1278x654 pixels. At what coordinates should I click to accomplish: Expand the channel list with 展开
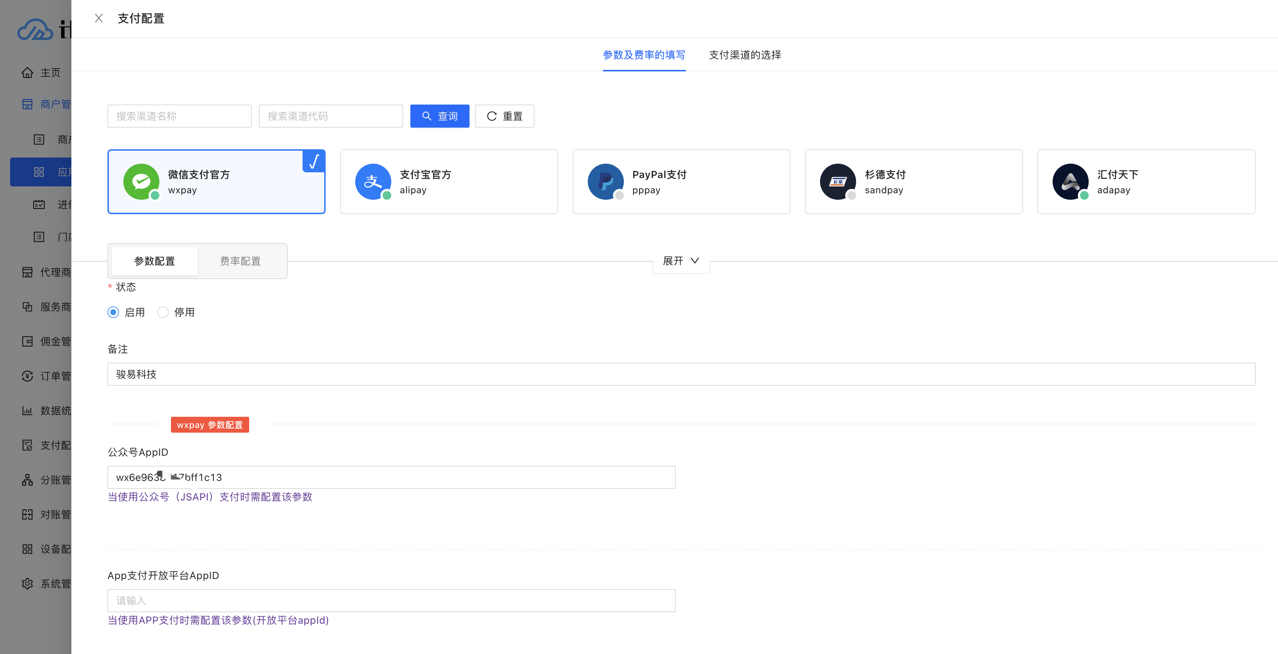(681, 261)
